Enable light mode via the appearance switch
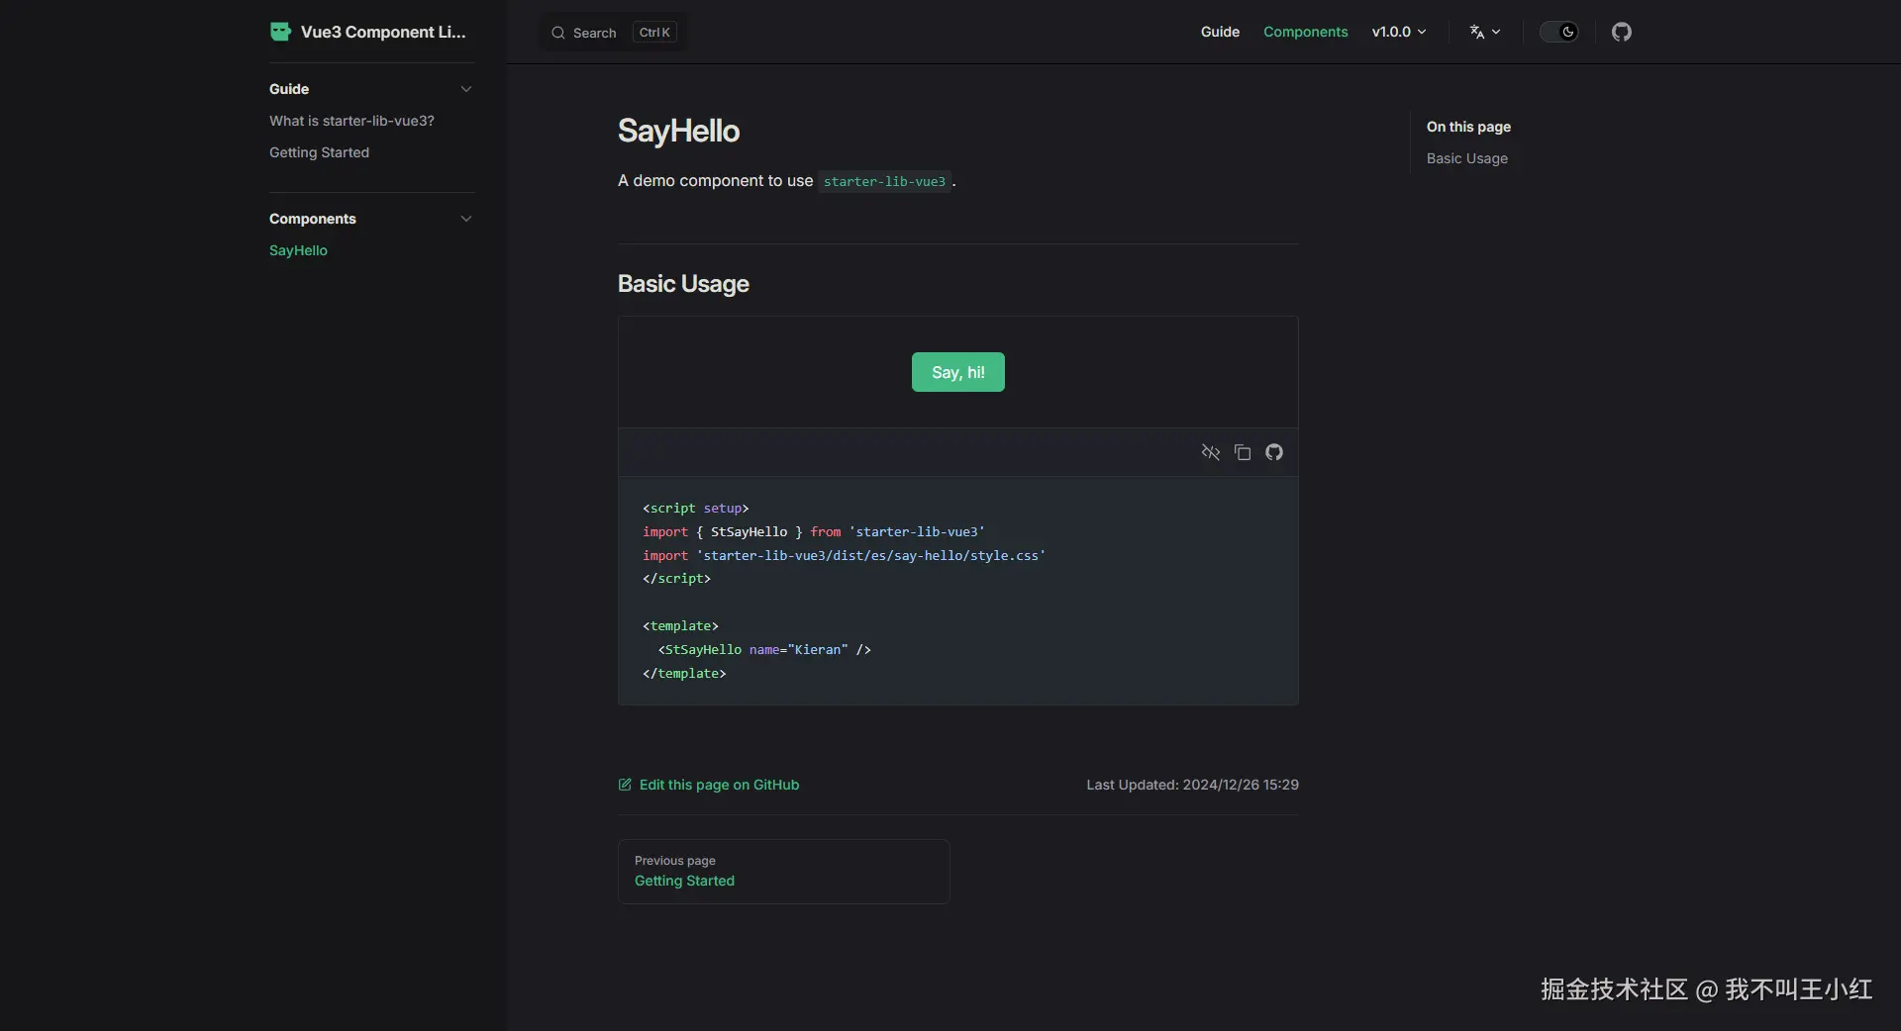Screen dimensions: 1901x1031 [x=1558, y=32]
